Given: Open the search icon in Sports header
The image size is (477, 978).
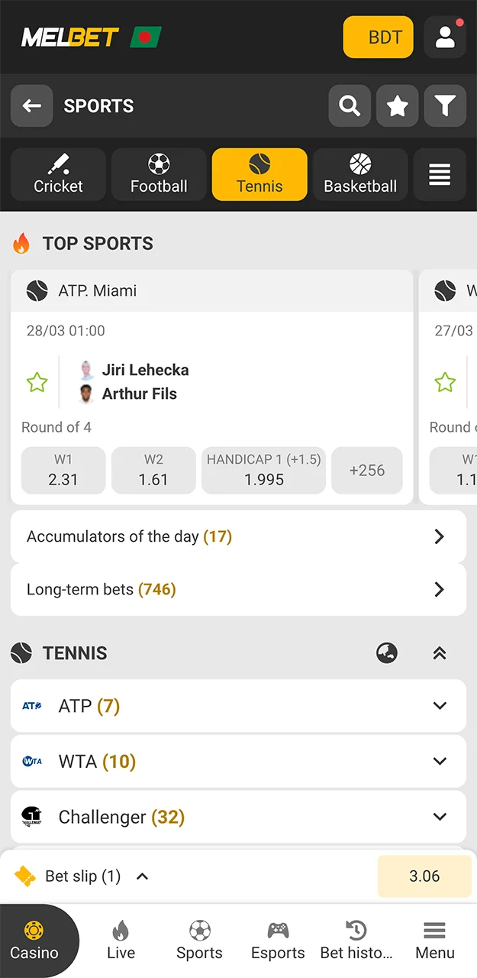Looking at the screenshot, I should pos(350,105).
